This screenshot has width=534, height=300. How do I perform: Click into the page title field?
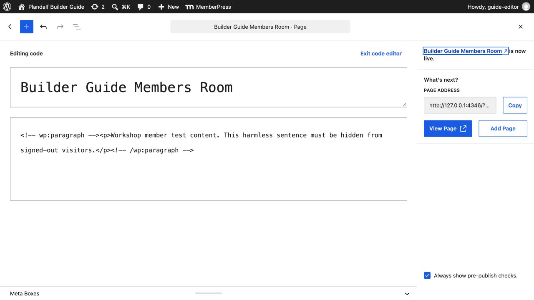tap(209, 87)
